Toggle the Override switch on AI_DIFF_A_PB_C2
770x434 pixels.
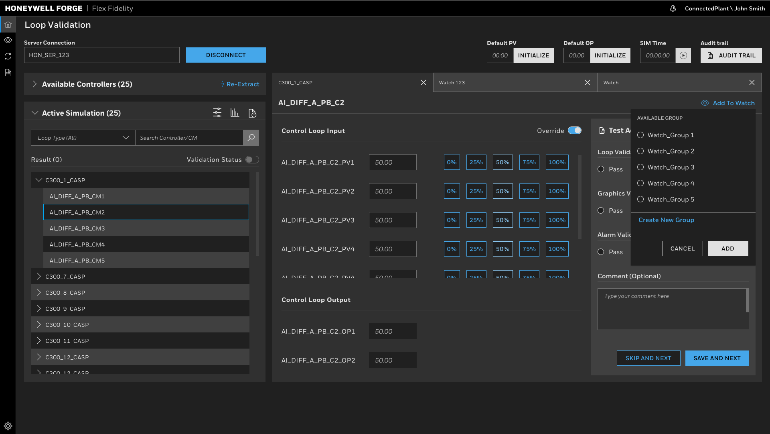pyautogui.click(x=574, y=131)
